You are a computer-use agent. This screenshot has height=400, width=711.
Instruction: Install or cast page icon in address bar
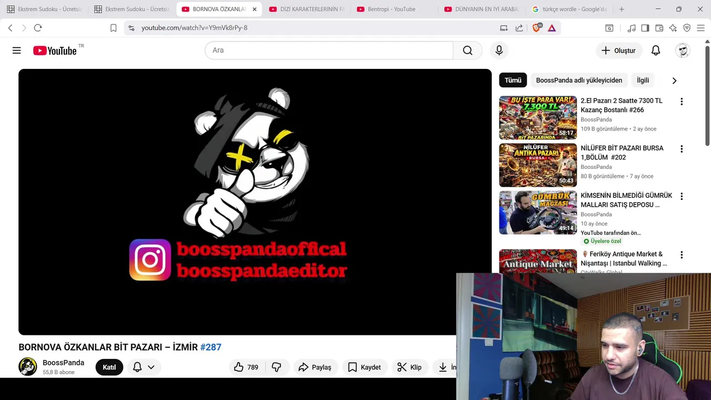click(504, 28)
